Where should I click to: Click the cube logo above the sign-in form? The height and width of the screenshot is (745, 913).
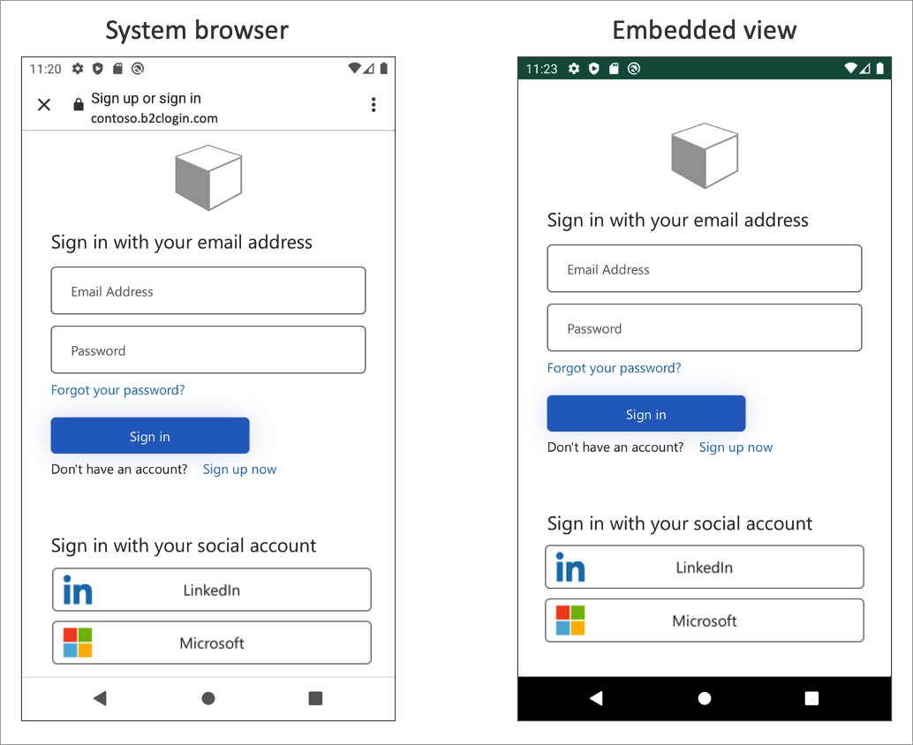pyautogui.click(x=208, y=177)
